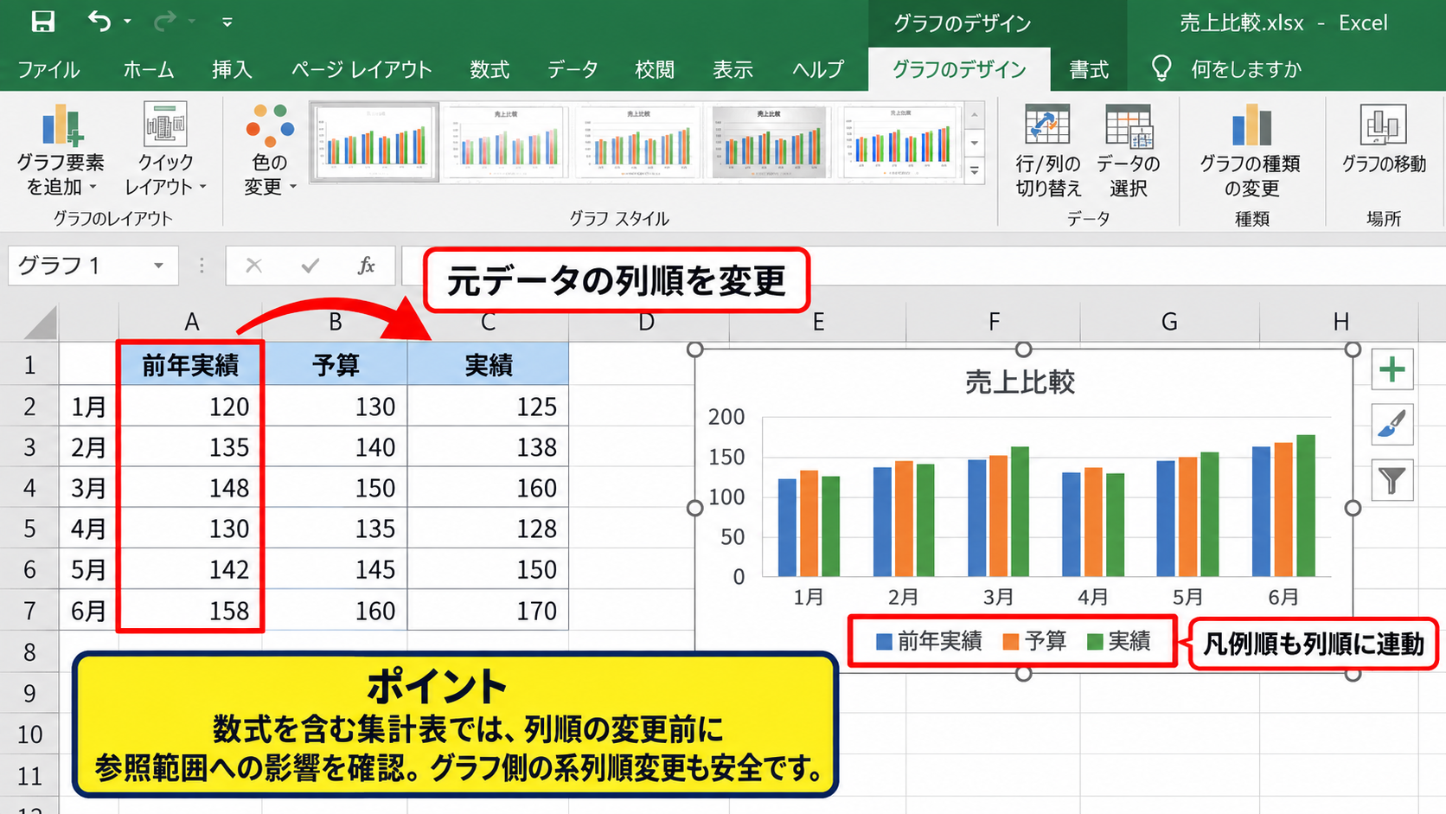Switch to the ホーム tab
Screen dimensions: 1446x814
[149, 69]
